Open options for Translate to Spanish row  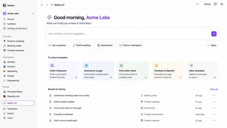point(214,114)
